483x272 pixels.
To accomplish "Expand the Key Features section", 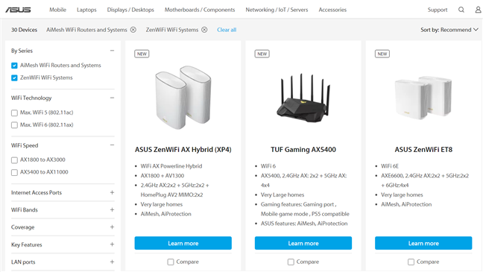I will click(112, 244).
